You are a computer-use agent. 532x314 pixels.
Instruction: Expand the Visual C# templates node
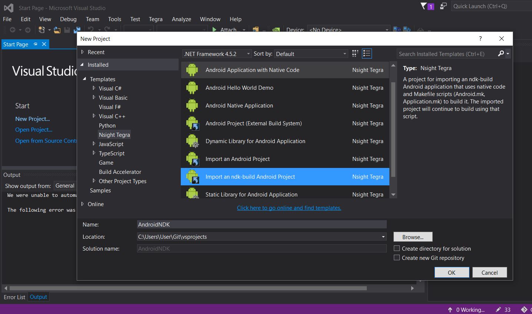[x=94, y=88]
